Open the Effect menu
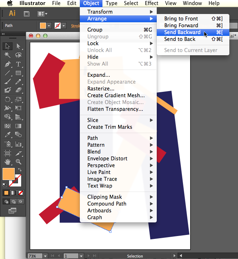 point(151,3)
